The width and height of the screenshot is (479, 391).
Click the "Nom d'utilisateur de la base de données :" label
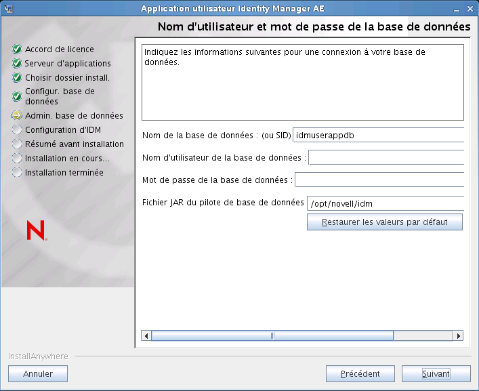pyautogui.click(x=224, y=158)
